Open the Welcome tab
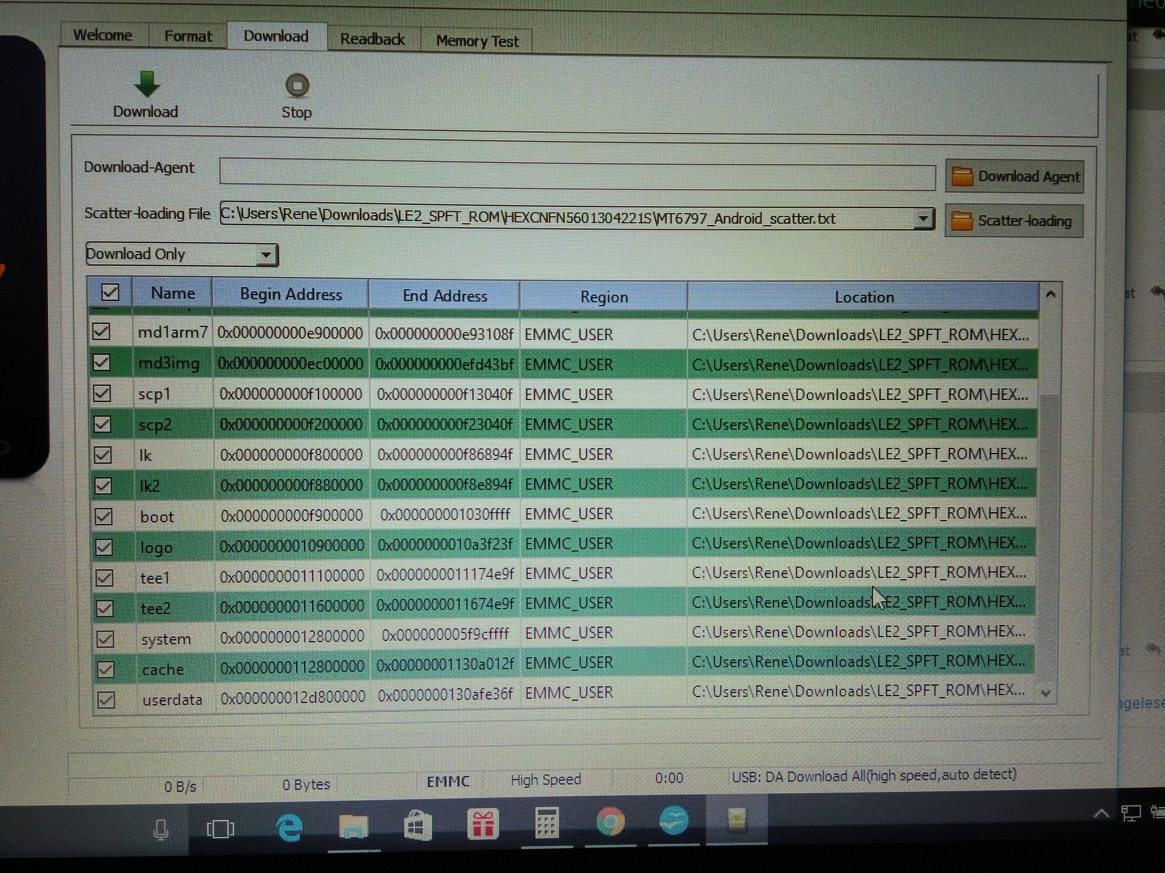The image size is (1165, 873). click(103, 35)
